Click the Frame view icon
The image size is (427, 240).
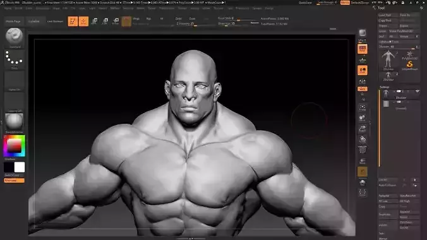363,107
